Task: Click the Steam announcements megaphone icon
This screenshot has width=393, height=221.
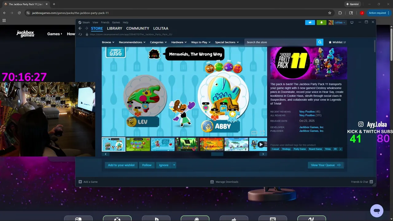Action: click(x=310, y=22)
